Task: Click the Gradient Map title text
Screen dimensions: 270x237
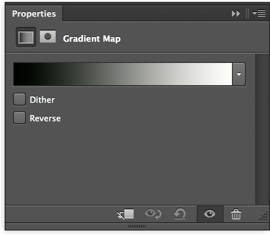Action: coord(91,39)
